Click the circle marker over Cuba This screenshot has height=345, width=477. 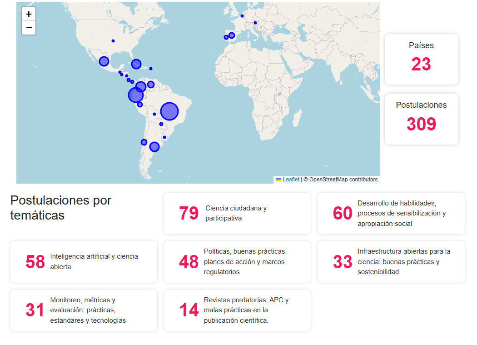tap(136, 64)
